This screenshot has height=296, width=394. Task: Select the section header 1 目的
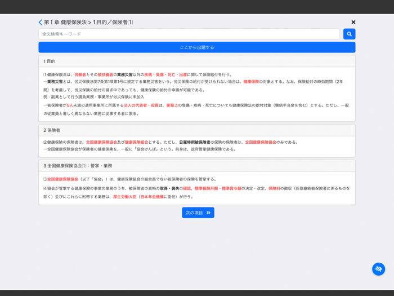tap(197, 61)
